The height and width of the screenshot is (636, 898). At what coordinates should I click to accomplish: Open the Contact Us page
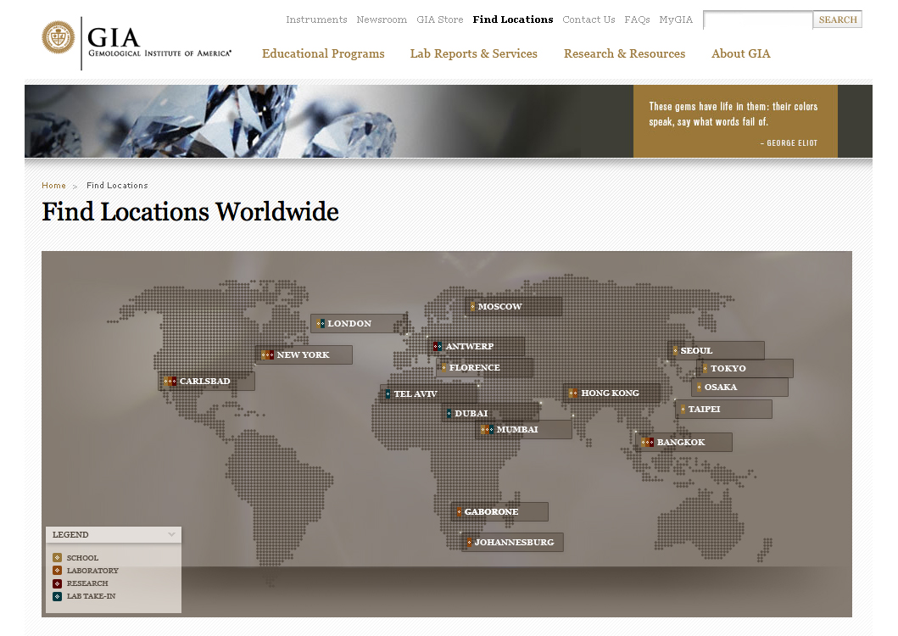(x=588, y=20)
